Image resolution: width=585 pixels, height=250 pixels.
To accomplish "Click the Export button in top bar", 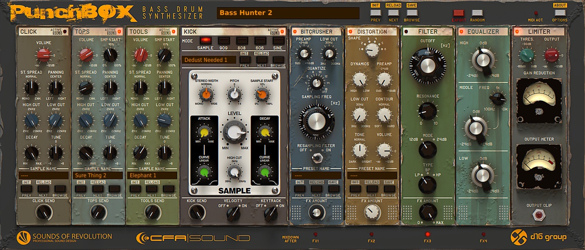I will [x=458, y=13].
